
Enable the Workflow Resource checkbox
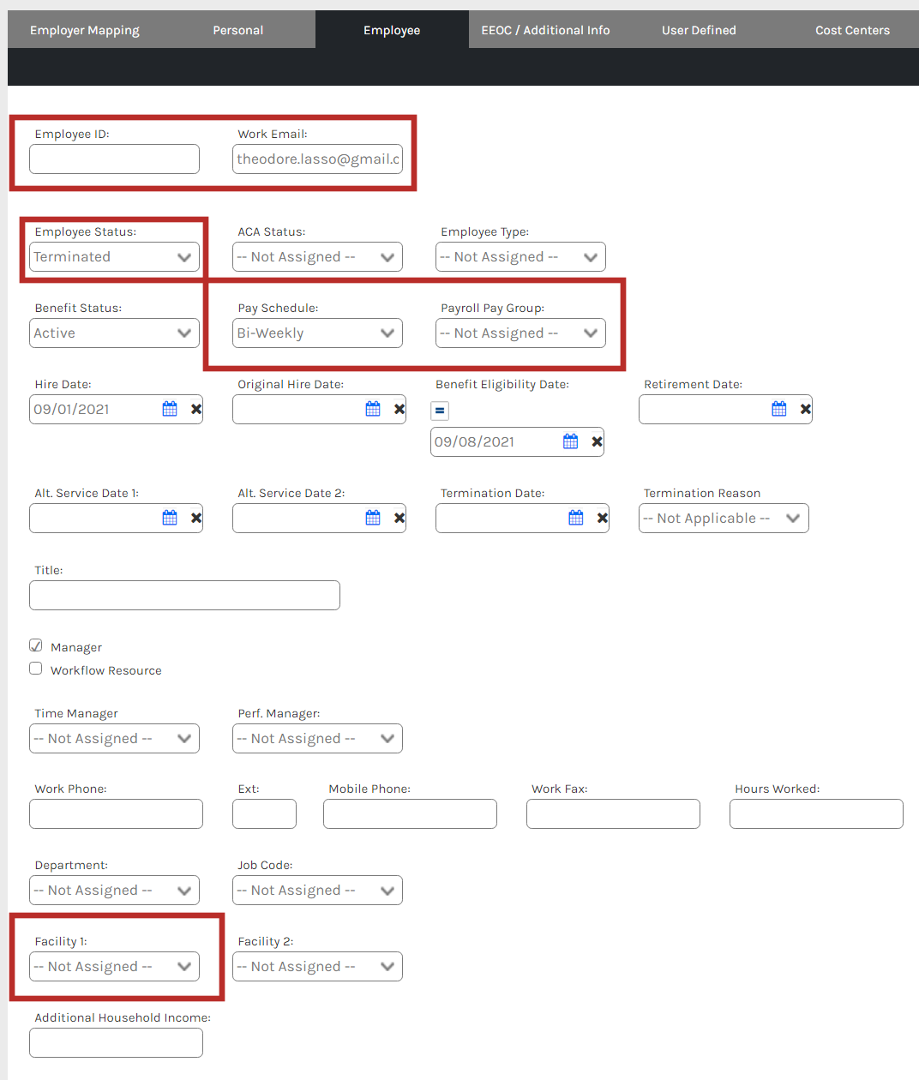(36, 669)
